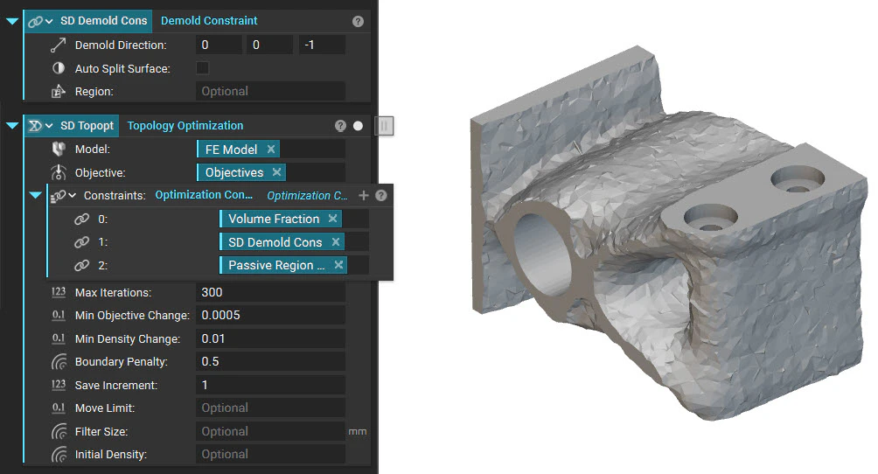Click the optional Filter Size field
The width and height of the screenshot is (878, 474).
(x=270, y=431)
